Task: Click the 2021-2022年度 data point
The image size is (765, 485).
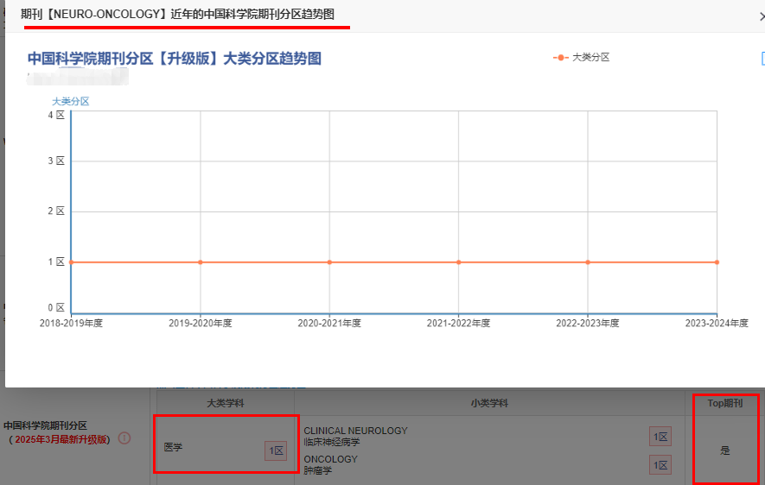Action: 459,262
